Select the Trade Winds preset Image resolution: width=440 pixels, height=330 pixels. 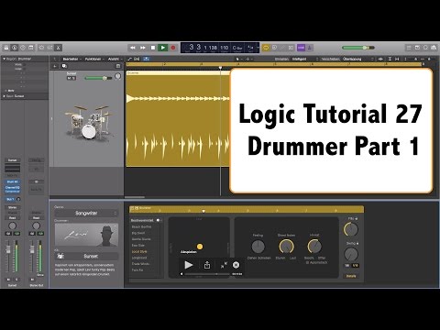coord(140,264)
